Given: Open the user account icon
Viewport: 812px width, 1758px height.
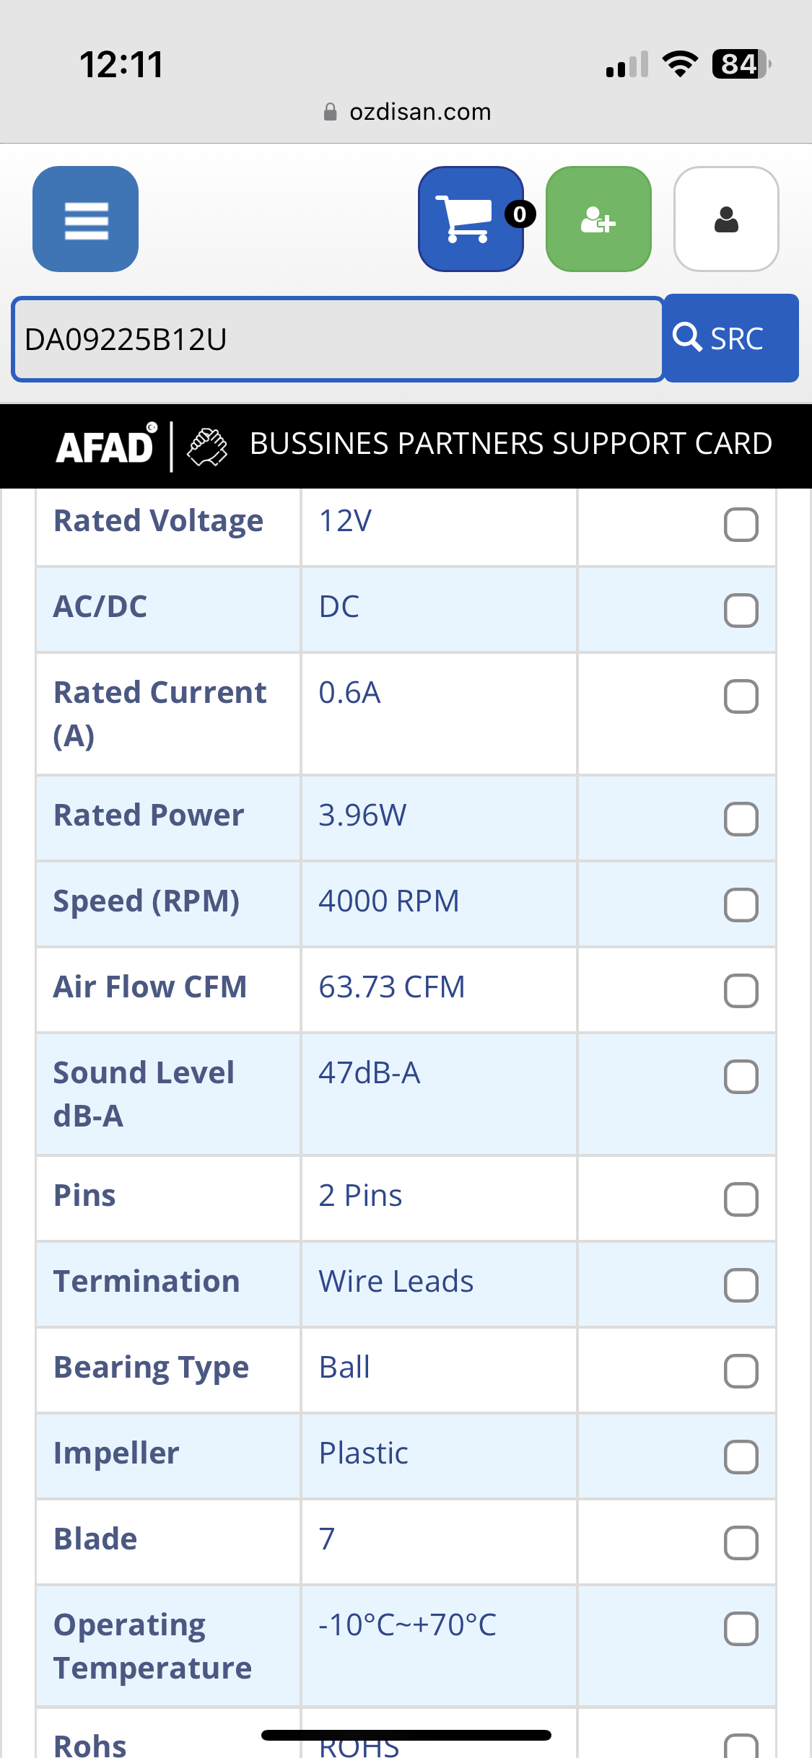Looking at the screenshot, I should pos(726,219).
